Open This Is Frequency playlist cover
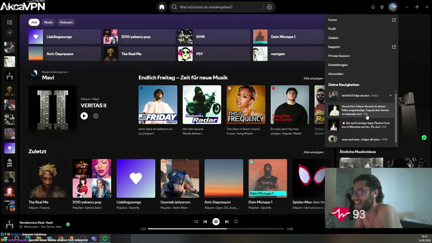432x243 pixels. click(x=246, y=105)
